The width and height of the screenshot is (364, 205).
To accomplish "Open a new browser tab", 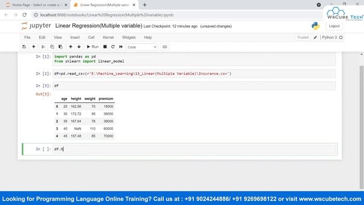I will 144,5.
